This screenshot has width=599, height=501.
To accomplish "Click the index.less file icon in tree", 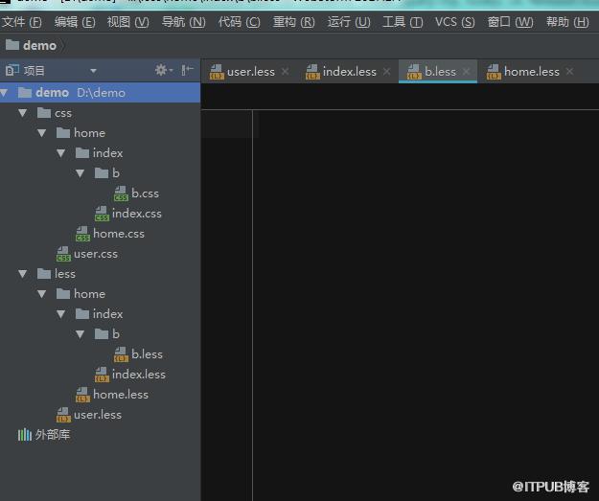I will tap(102, 375).
